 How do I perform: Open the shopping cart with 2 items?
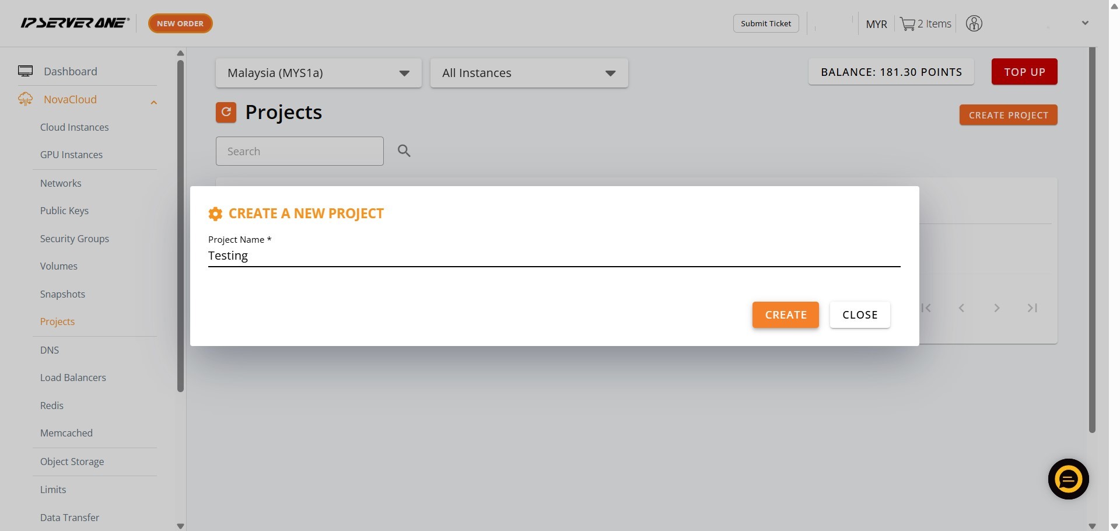925,24
